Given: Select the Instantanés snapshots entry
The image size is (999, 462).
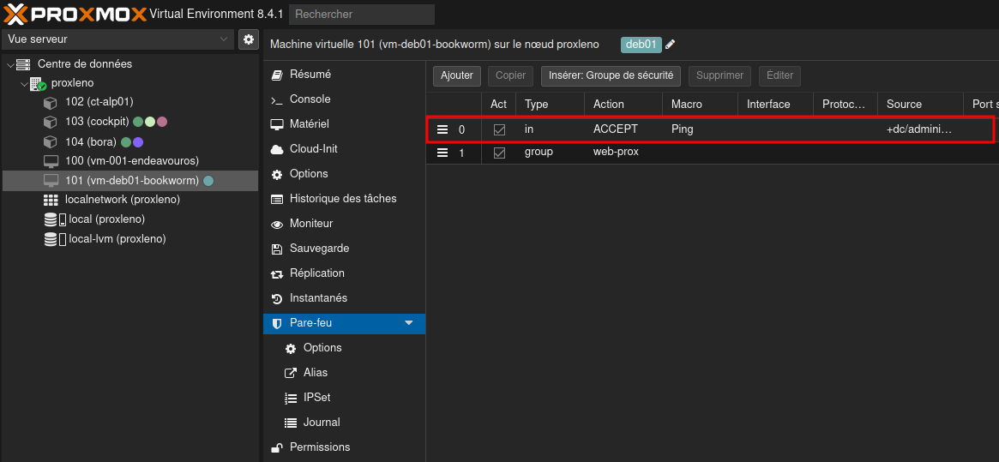Looking at the screenshot, I should click(318, 298).
